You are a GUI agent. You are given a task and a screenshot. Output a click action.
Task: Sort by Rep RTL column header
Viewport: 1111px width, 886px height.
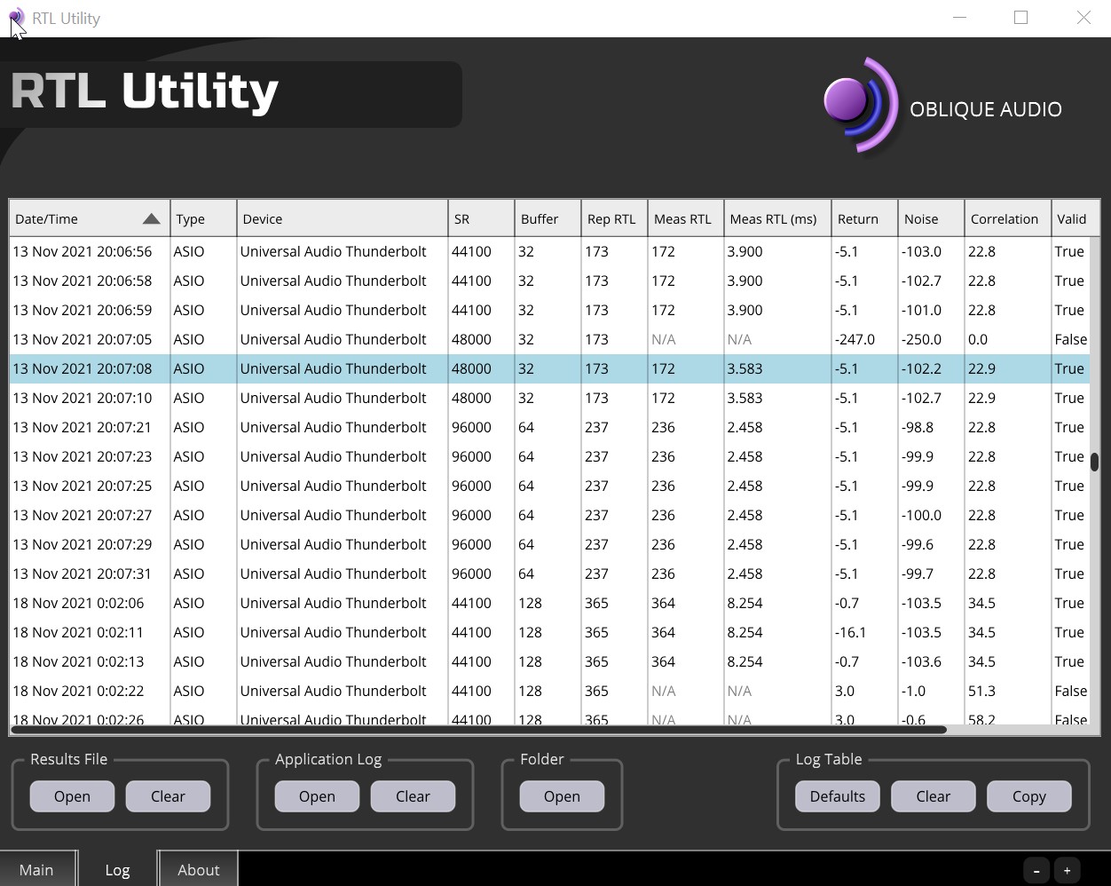click(614, 218)
